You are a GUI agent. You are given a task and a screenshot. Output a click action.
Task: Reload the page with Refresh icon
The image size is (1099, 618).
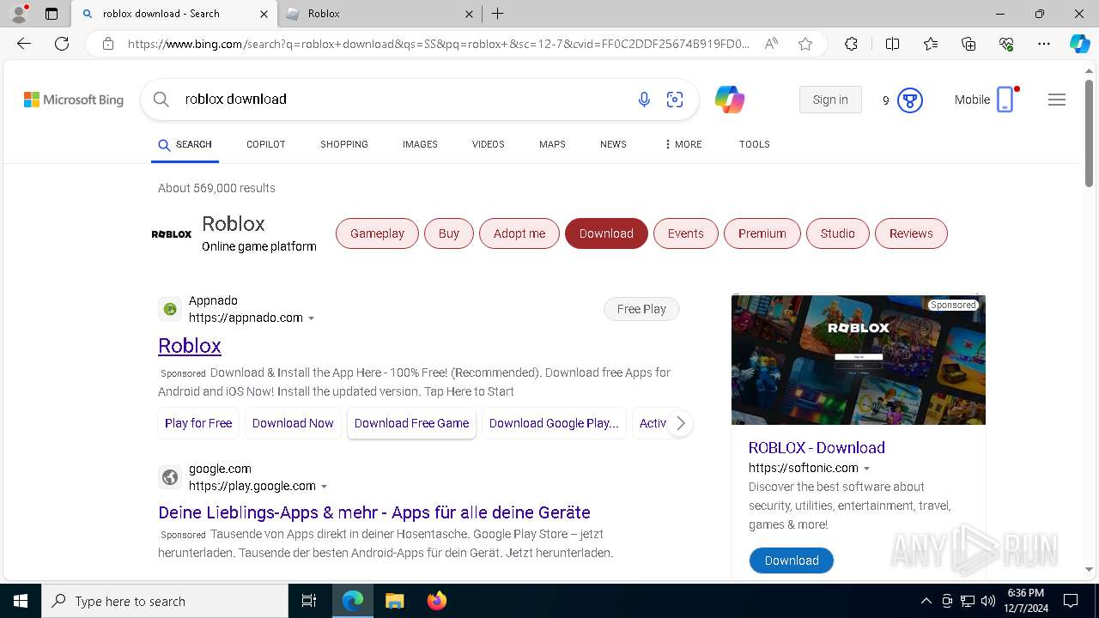coord(62,44)
